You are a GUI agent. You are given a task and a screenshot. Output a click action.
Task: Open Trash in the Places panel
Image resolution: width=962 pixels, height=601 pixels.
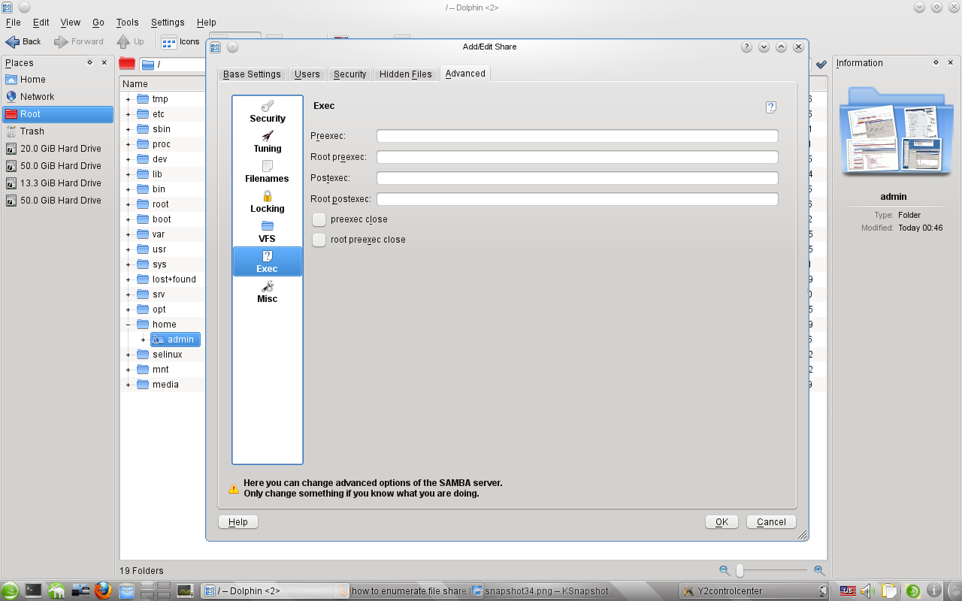(x=58, y=131)
